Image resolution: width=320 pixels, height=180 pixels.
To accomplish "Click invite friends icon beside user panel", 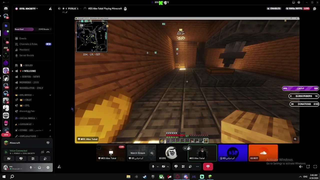I will click(x=59, y=167).
